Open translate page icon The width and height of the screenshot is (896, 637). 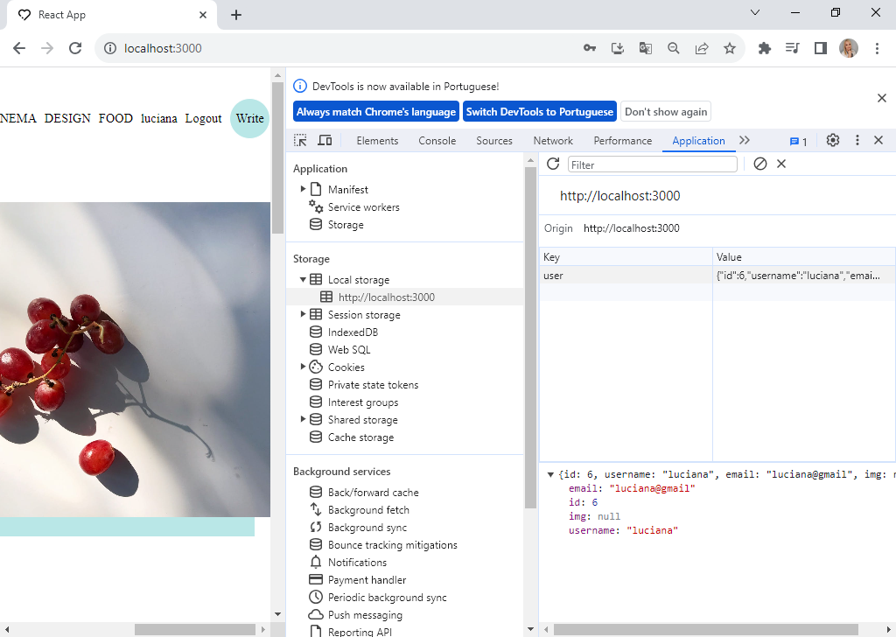646,48
